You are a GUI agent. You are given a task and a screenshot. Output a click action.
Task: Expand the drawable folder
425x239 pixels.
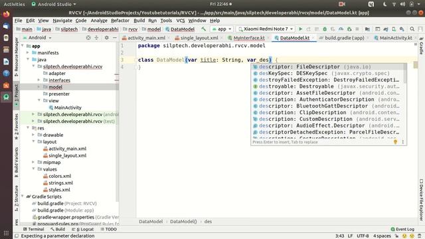(x=33, y=135)
